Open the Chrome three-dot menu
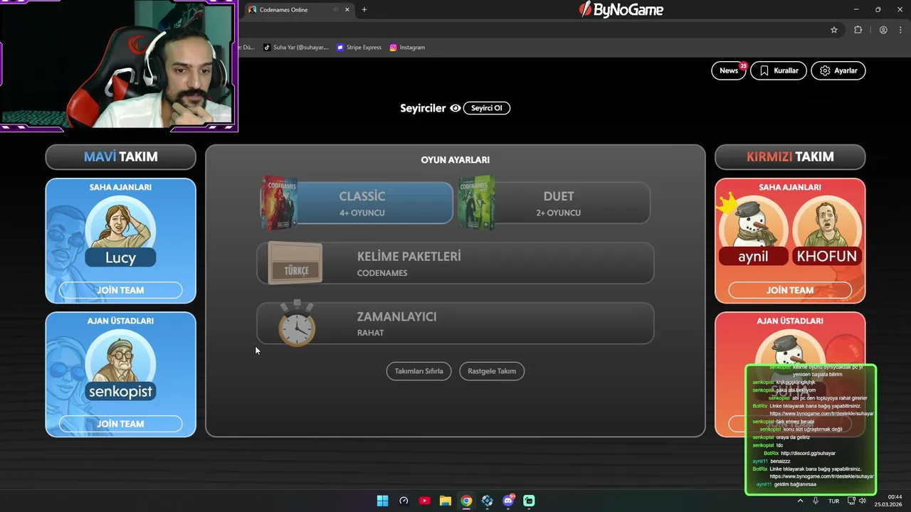The width and height of the screenshot is (911, 512). coord(899,30)
